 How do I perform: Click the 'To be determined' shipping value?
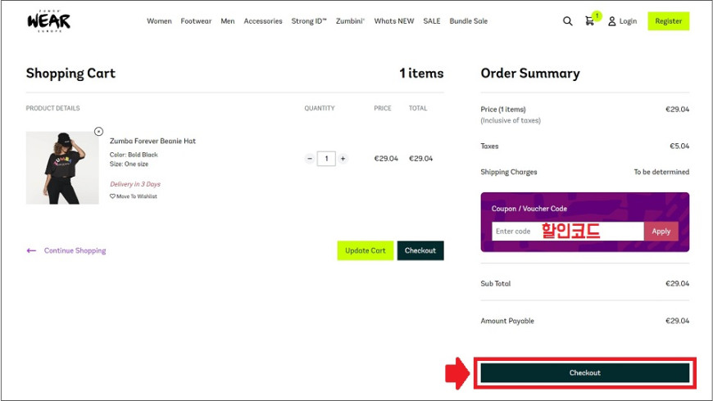(x=661, y=172)
